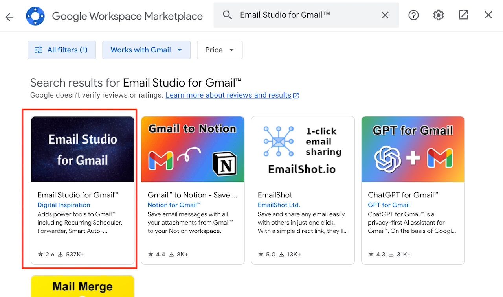Click the 8K+ downloads count
The image size is (503, 297).
[x=178, y=255]
